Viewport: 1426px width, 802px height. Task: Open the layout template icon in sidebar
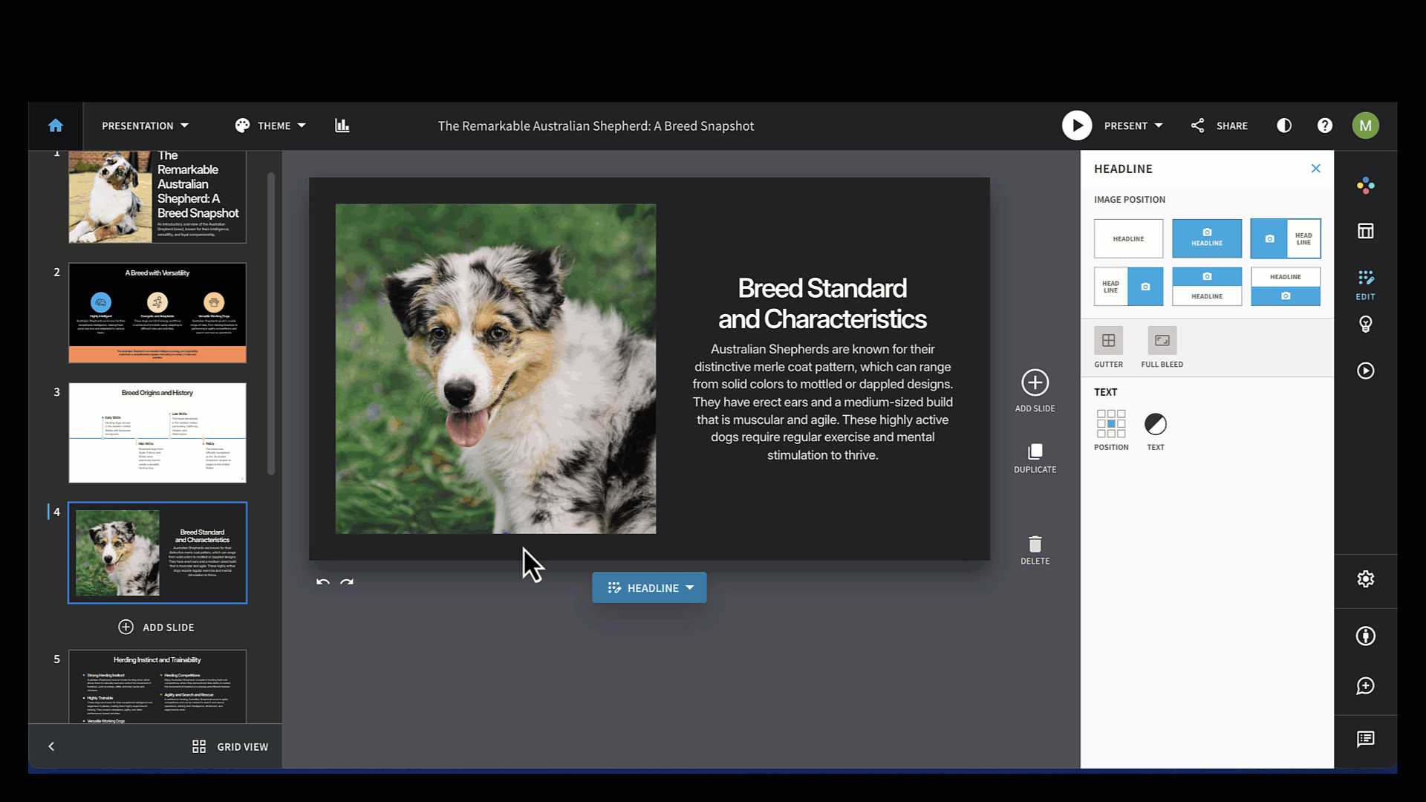(1365, 231)
